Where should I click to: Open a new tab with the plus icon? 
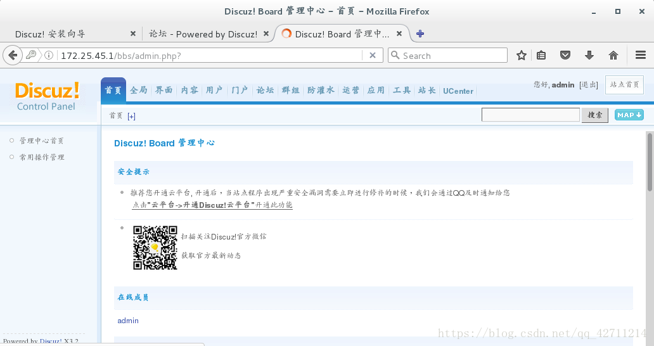[420, 34]
